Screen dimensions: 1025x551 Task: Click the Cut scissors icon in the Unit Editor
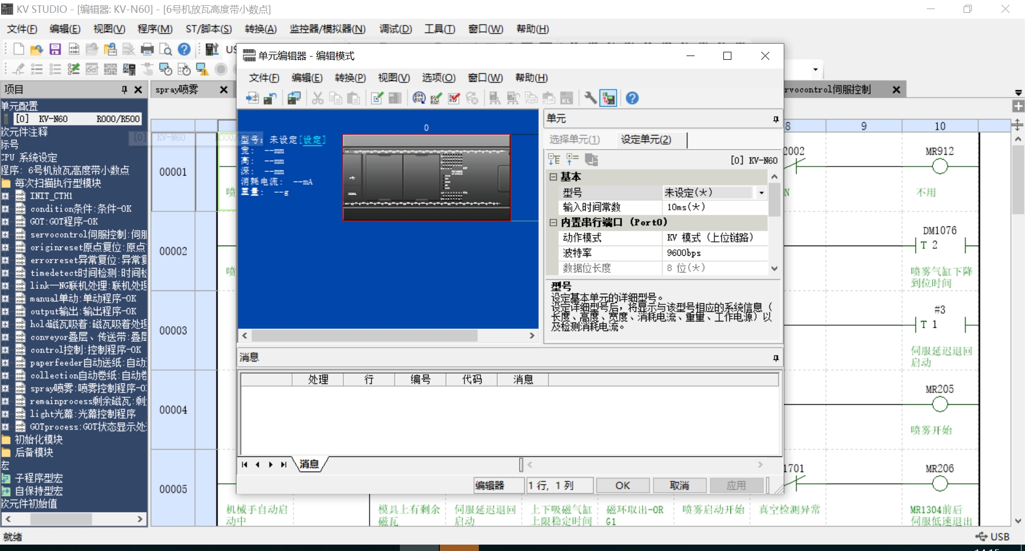tap(318, 98)
